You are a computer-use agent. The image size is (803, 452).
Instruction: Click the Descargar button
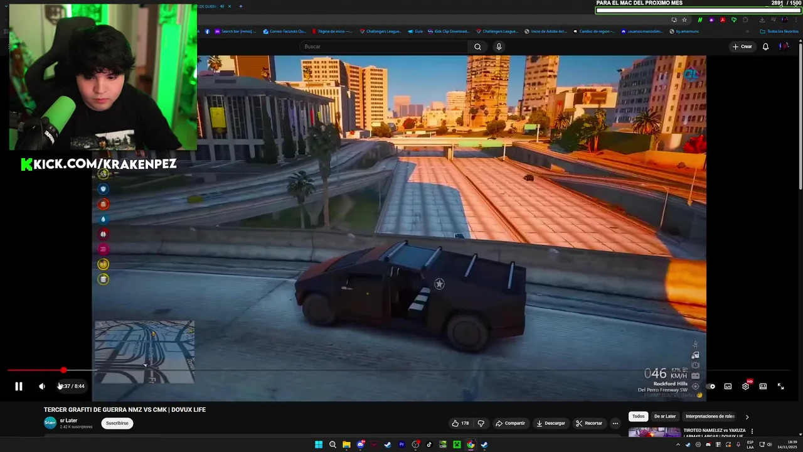click(x=551, y=423)
